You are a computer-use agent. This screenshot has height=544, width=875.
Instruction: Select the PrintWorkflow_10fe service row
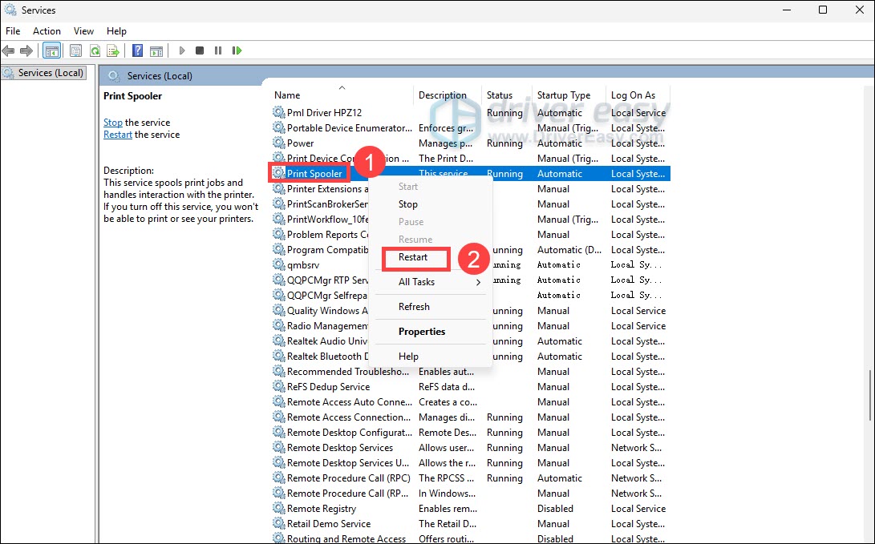coord(471,219)
